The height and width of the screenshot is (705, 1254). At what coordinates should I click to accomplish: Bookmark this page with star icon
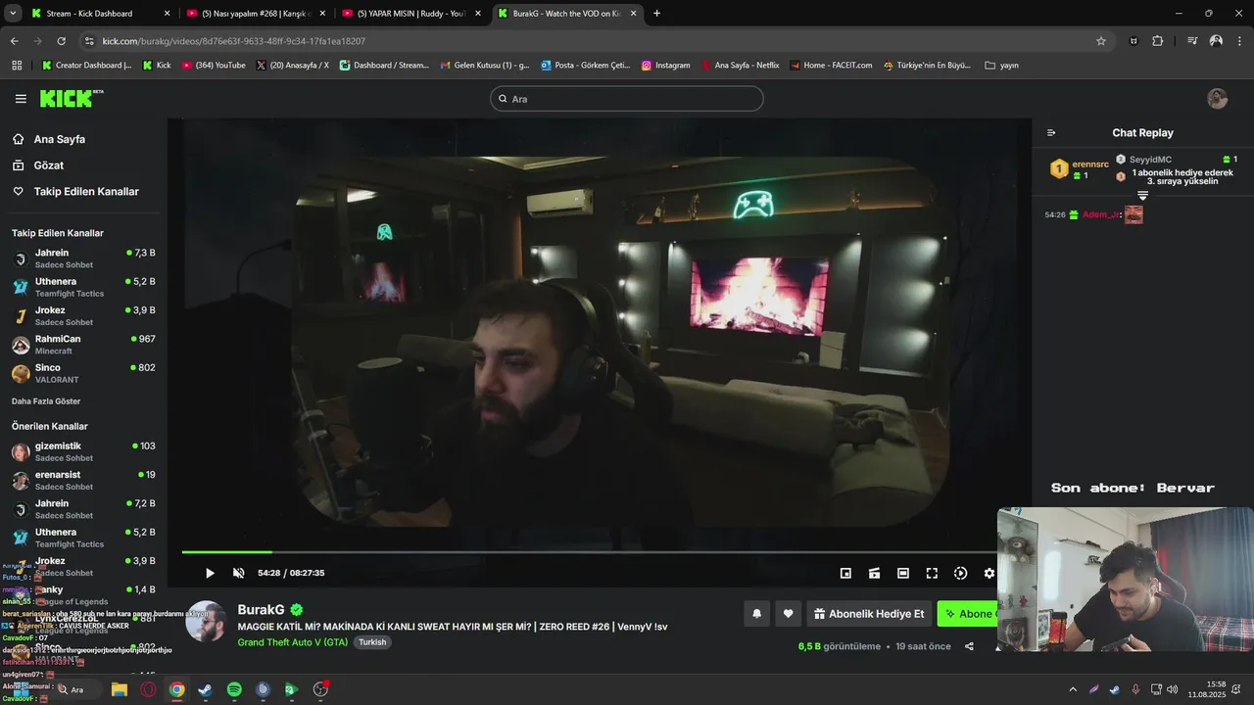point(1101,41)
